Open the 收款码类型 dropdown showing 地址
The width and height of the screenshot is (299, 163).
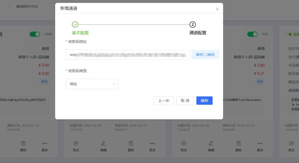pyautogui.click(x=92, y=84)
